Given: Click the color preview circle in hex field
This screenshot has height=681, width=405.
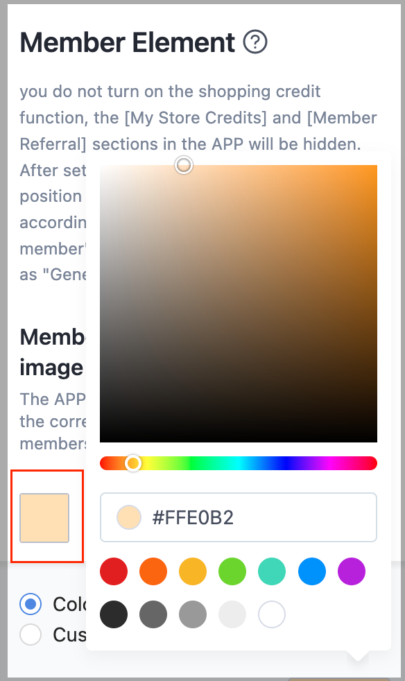Looking at the screenshot, I should coord(129,517).
